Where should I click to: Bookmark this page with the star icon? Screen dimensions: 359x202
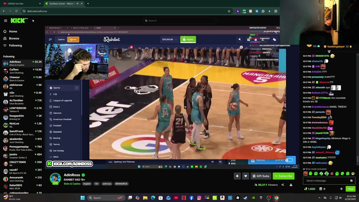(x=229, y=11)
